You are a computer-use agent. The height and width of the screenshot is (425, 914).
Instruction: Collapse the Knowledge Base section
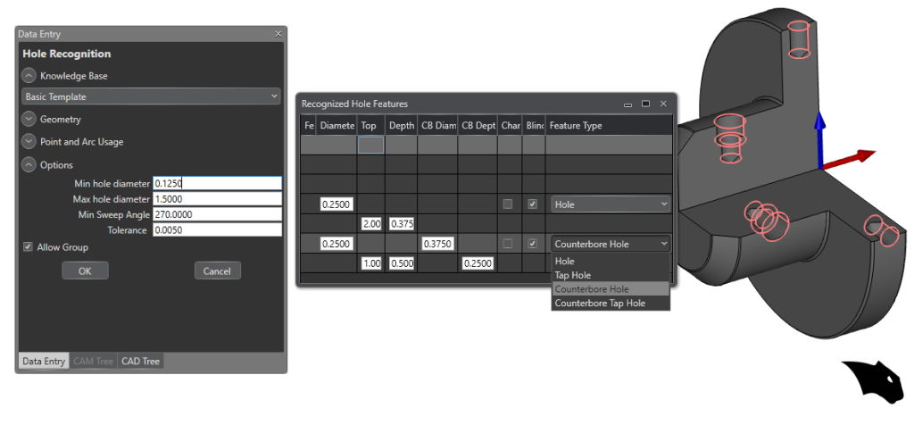[x=29, y=76]
